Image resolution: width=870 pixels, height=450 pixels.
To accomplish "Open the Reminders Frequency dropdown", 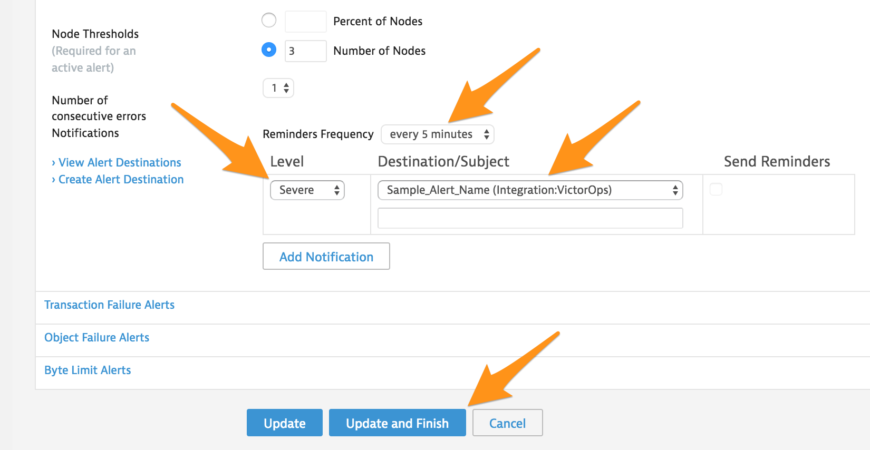I will pos(437,134).
